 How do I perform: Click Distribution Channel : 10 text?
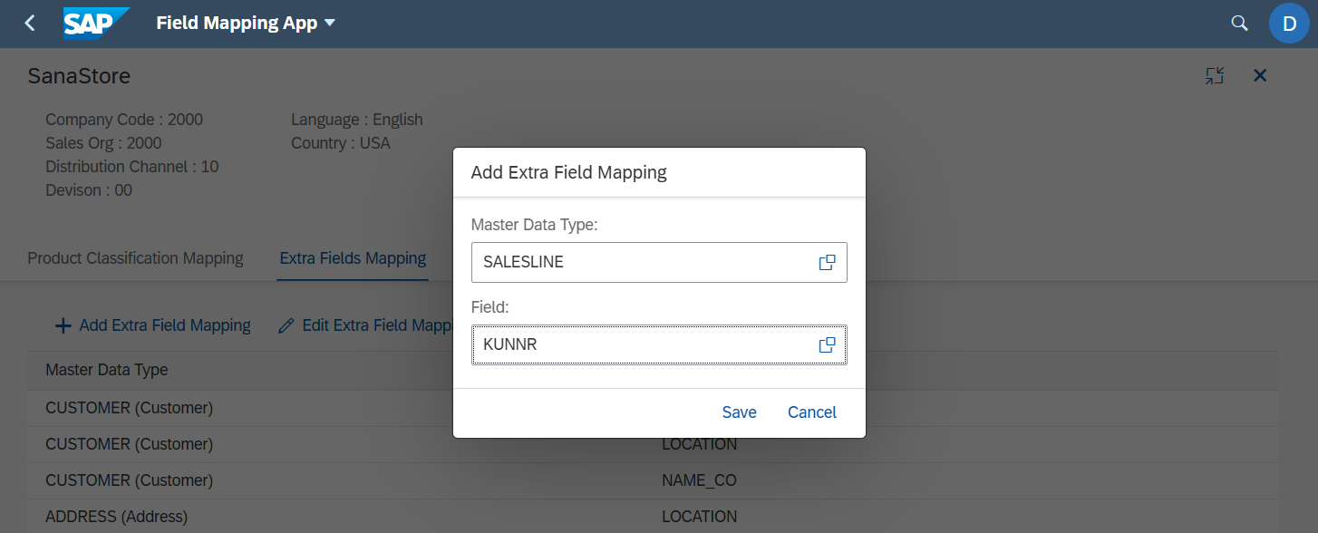pos(132,167)
